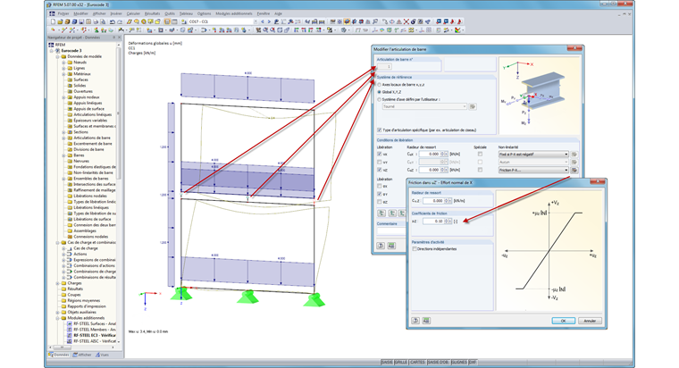The image size is (679, 368).
Task: Click units icon in Friction dialog
Action: pos(426,321)
